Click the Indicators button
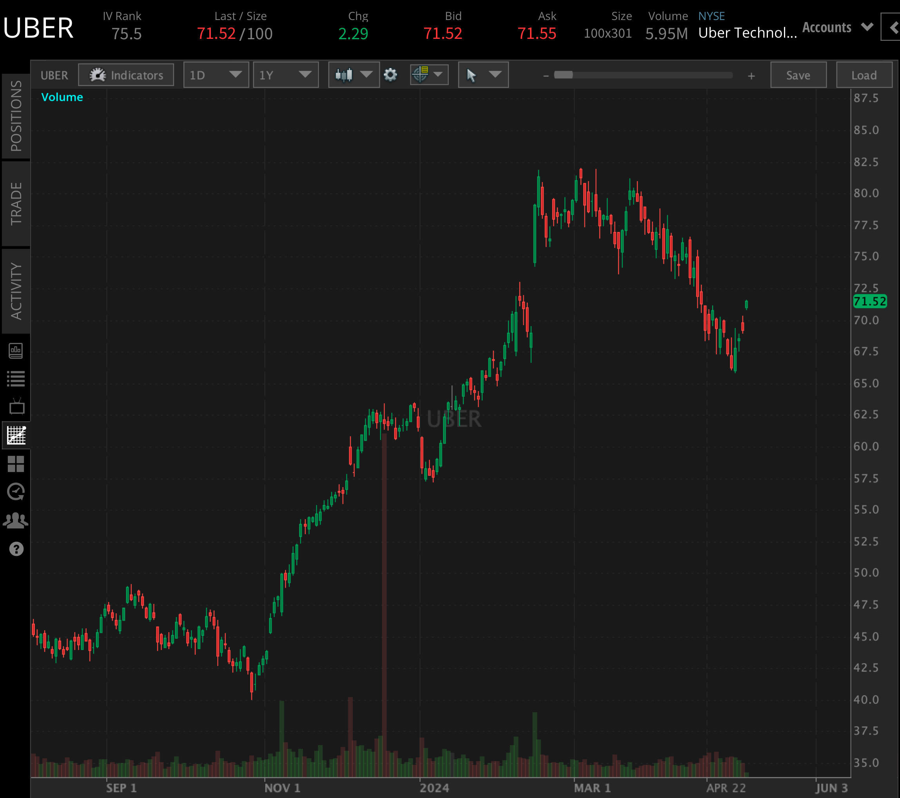This screenshot has width=900, height=798. tap(126, 75)
